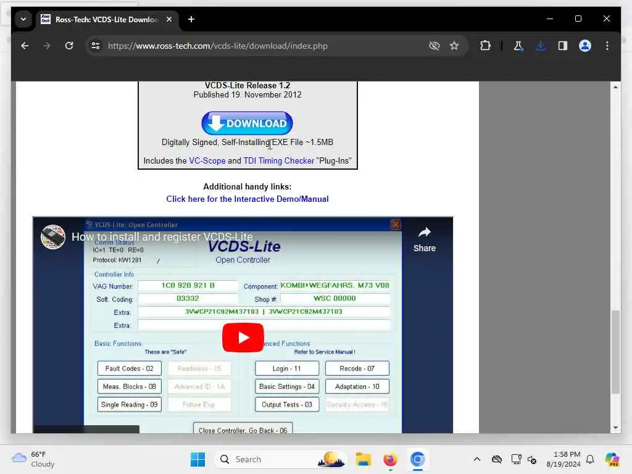The height and width of the screenshot is (474, 632).
Task: Click the crossed-out eye tracking icon
Action: pyautogui.click(x=434, y=46)
